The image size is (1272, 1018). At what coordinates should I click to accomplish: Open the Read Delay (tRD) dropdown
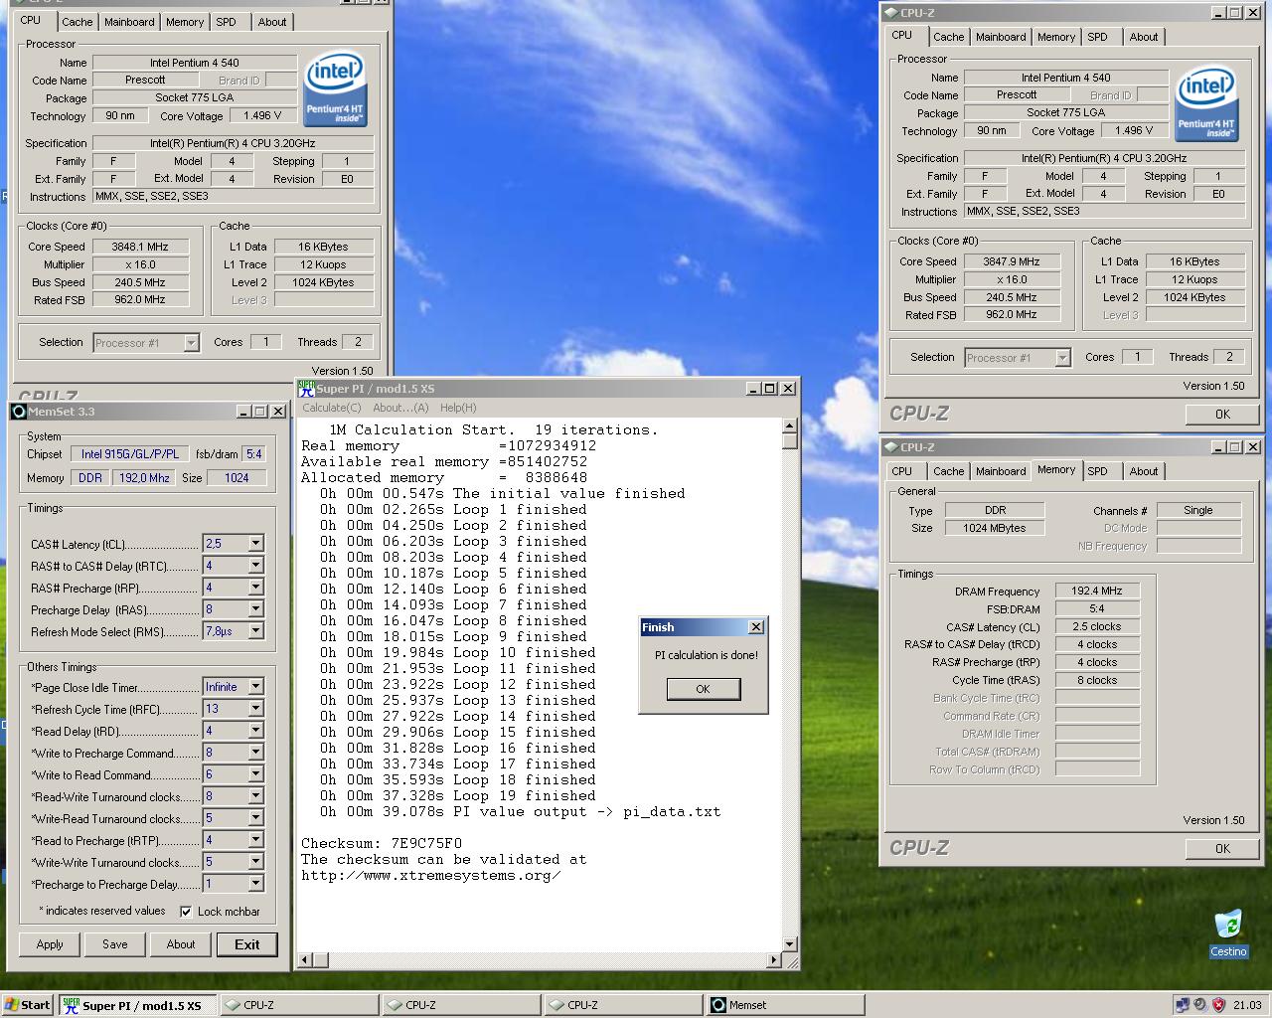point(255,731)
